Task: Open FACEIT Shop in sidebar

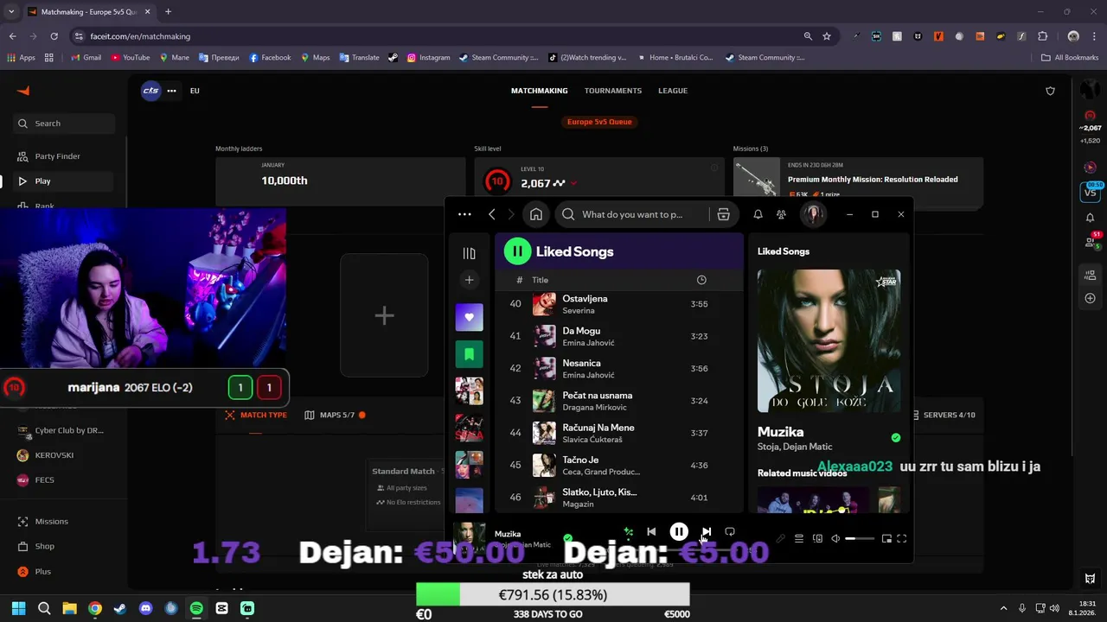Action: tap(62, 546)
